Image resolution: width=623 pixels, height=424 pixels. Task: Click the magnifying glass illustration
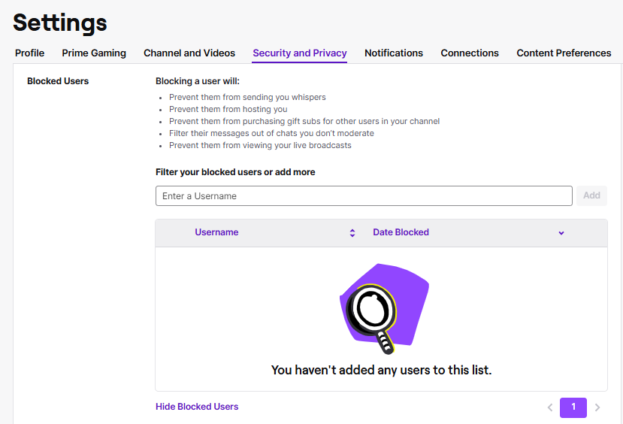pyautogui.click(x=384, y=308)
